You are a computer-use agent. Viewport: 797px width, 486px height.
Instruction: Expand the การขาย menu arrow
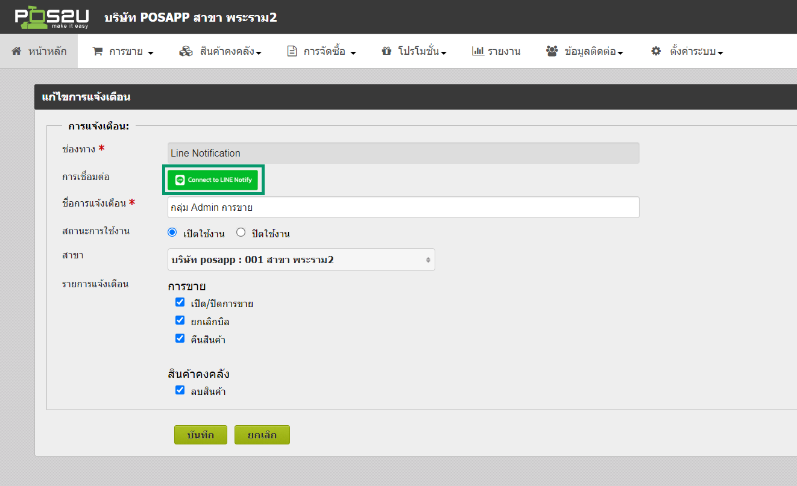click(151, 53)
